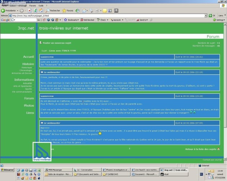Click the Rechercher search toolbar button
This screenshot has height=181, width=227.
53,11
